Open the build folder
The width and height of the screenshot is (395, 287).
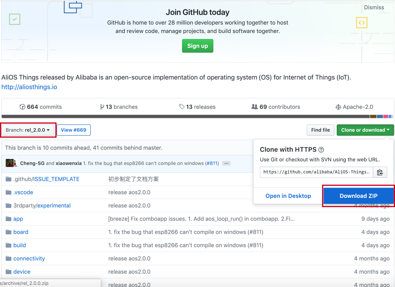tap(20, 245)
